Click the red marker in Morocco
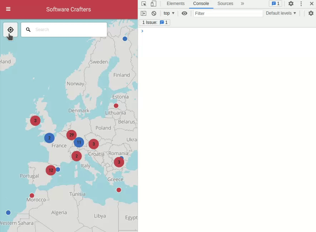Image resolution: width=316 pixels, height=232 pixels. point(32,195)
